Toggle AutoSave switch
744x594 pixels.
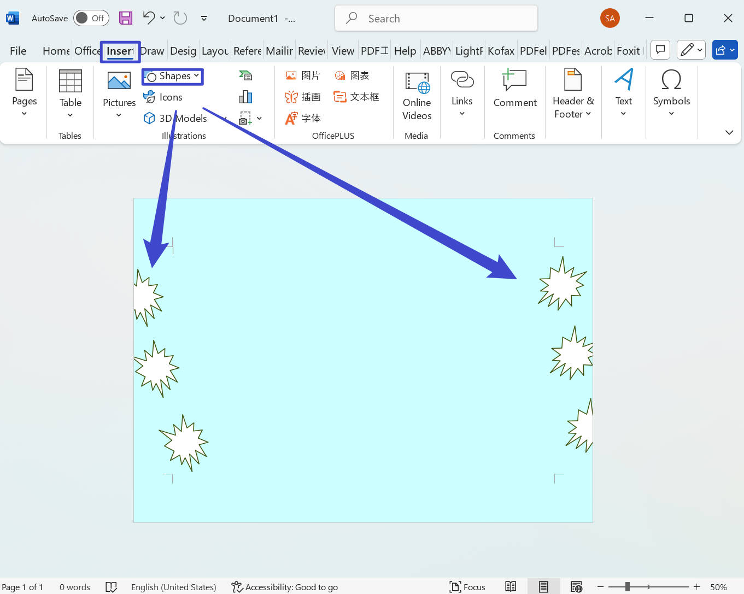tap(91, 18)
